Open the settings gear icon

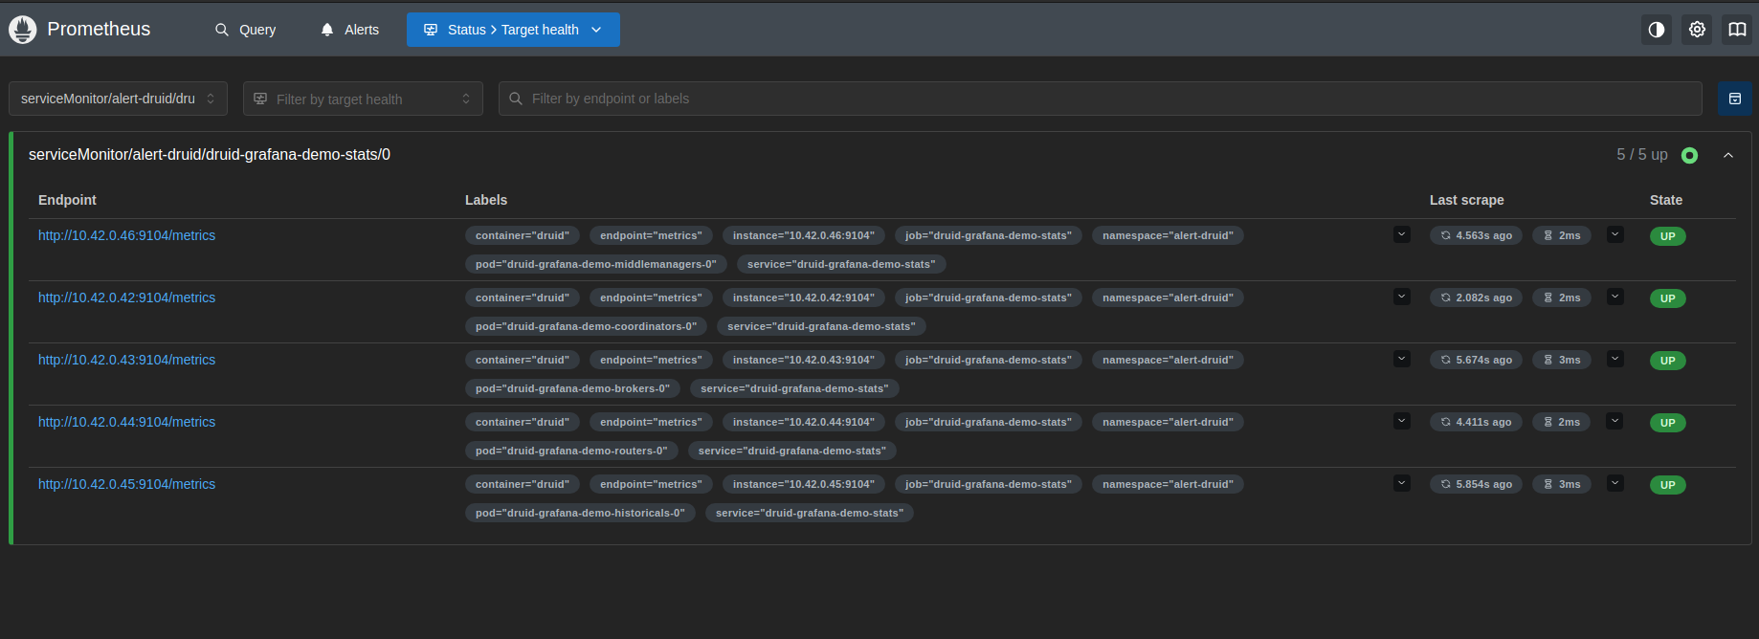(x=1697, y=30)
